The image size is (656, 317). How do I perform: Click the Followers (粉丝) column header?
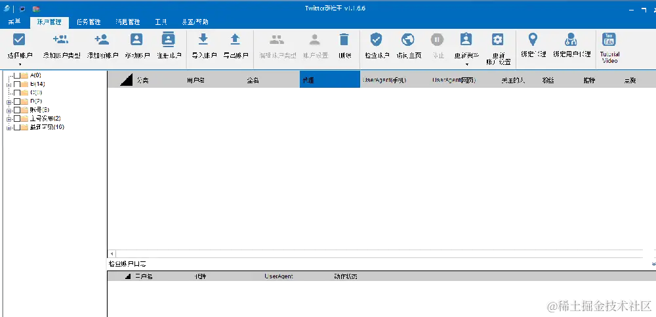click(x=548, y=80)
